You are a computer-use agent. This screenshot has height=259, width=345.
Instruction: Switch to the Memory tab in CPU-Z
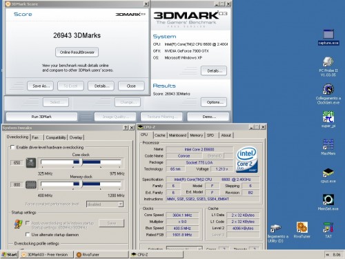click(x=197, y=135)
